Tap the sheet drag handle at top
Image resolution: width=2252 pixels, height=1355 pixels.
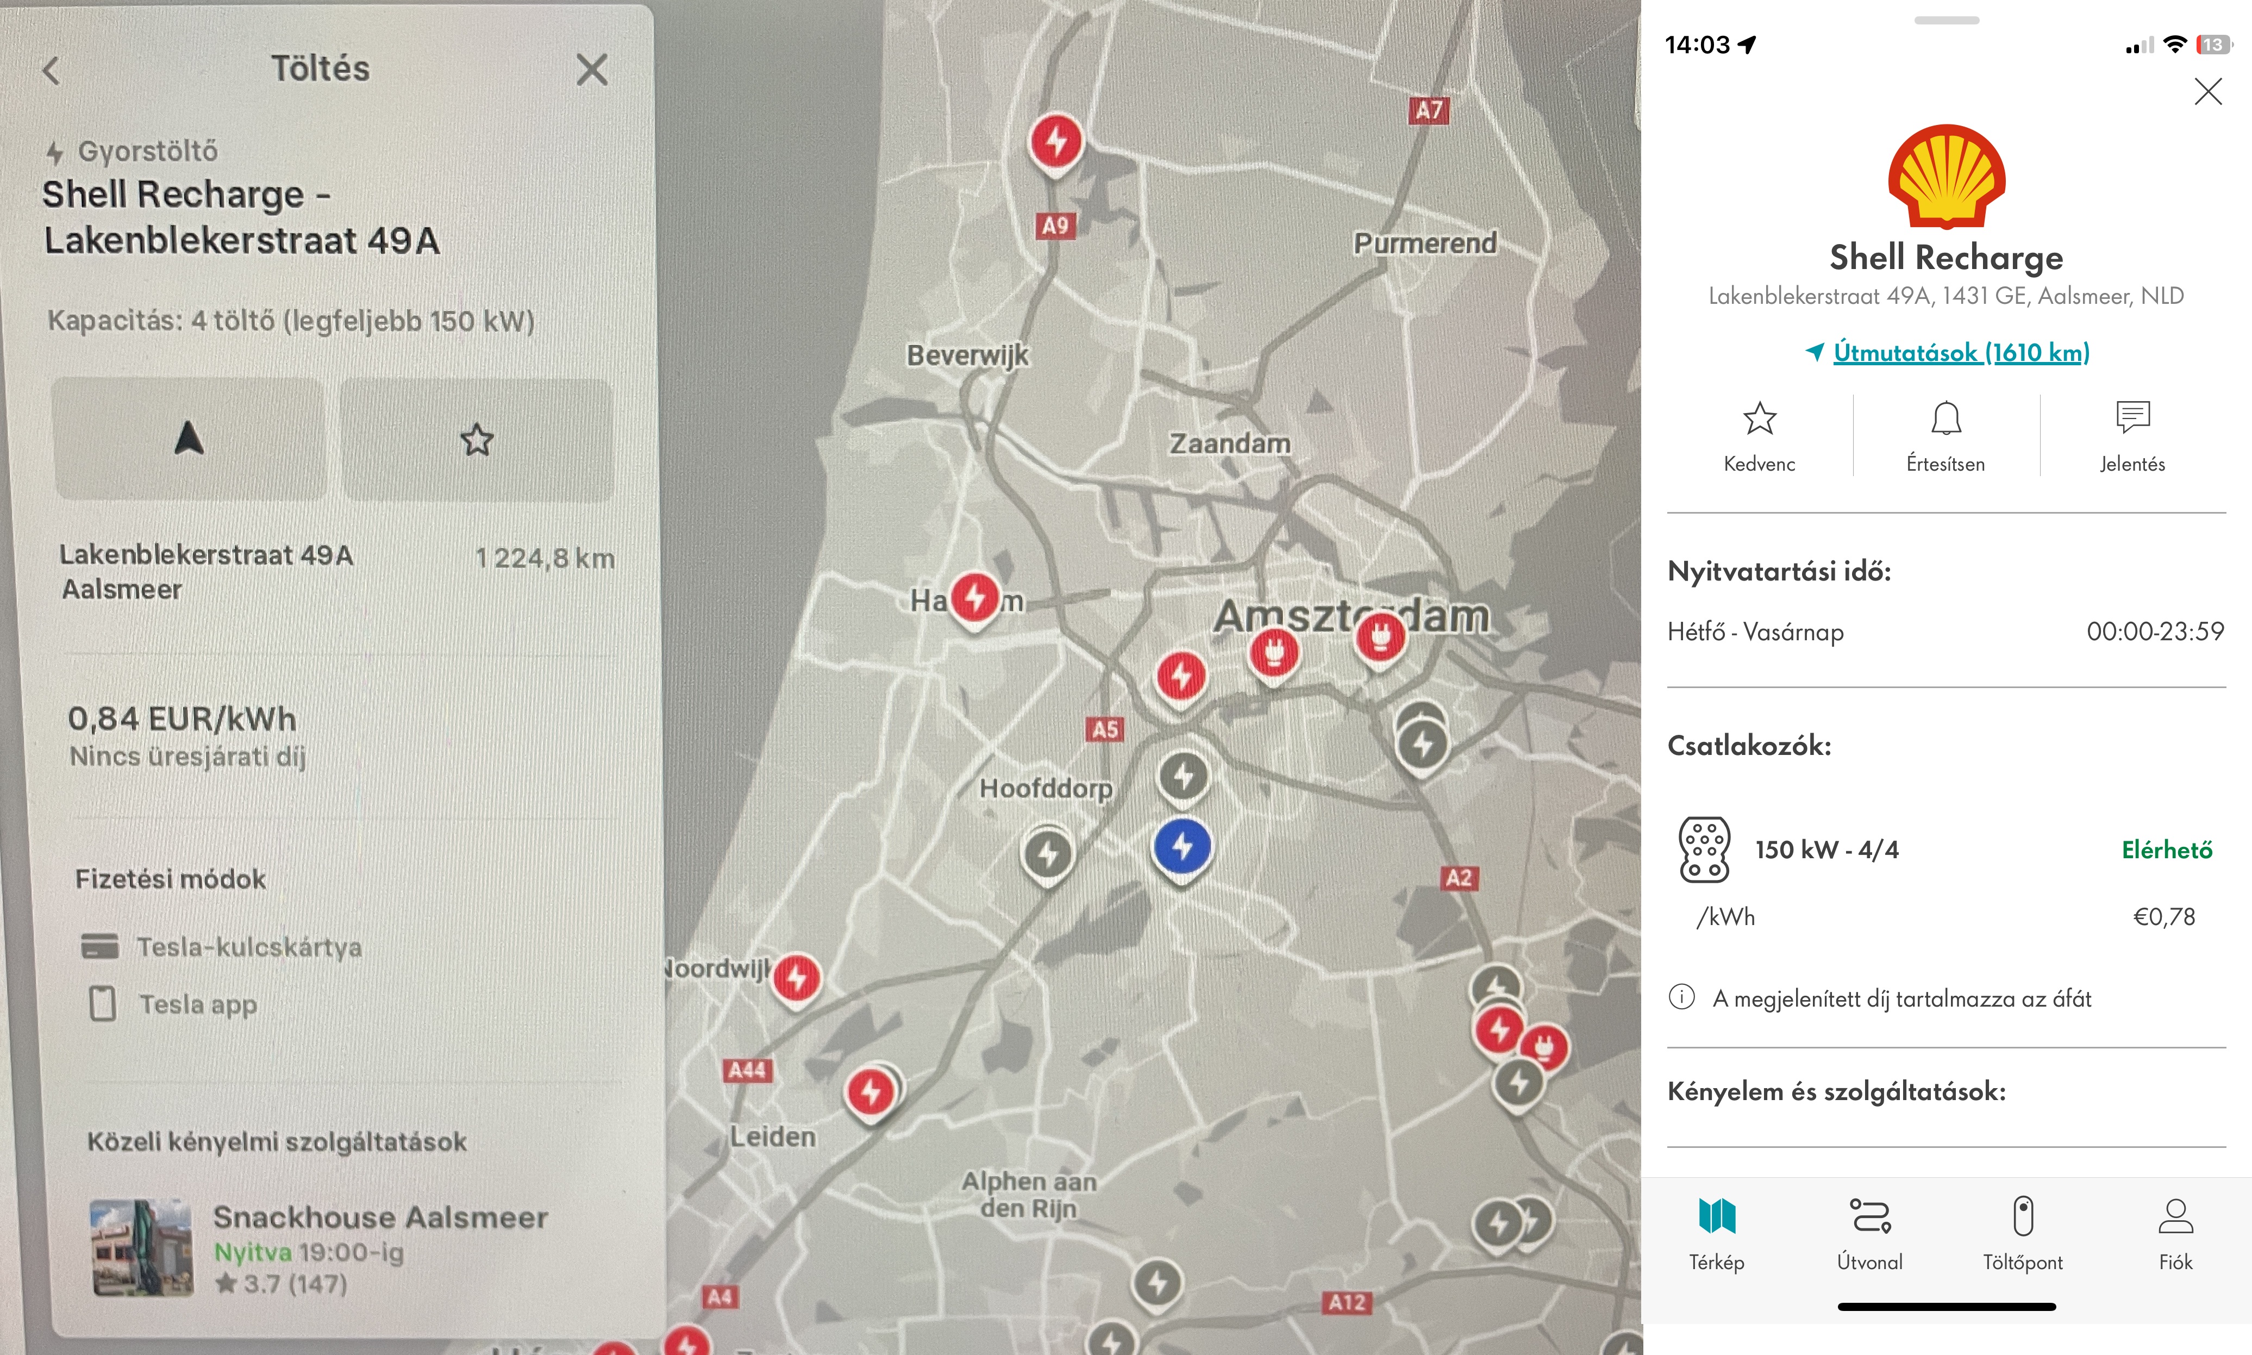click(1946, 20)
